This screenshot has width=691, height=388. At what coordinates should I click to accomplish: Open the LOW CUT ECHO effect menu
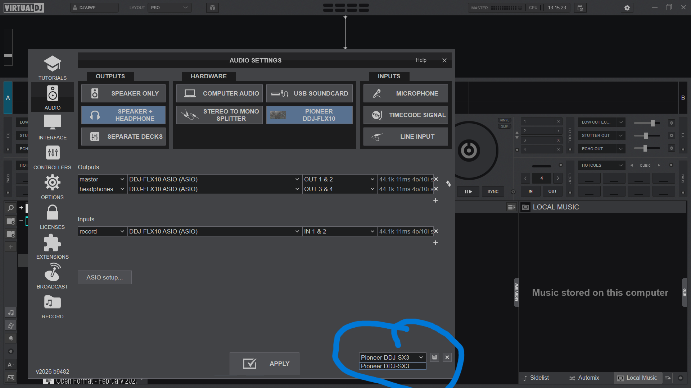point(601,123)
